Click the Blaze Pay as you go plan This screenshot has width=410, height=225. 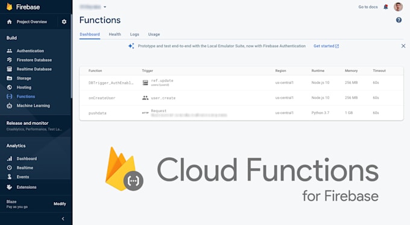coord(17,204)
